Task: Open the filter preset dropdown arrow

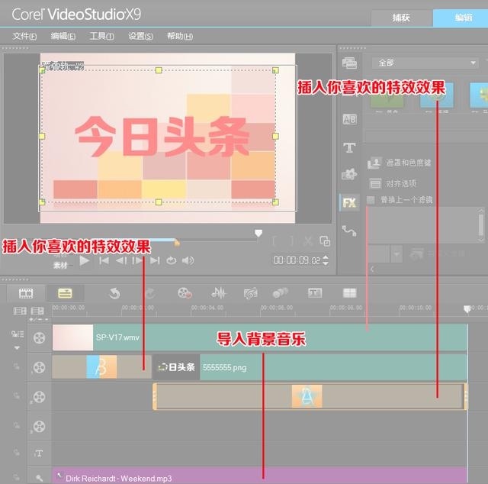Action: pos(396,253)
